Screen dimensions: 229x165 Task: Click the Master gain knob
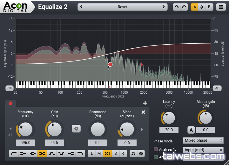(205, 118)
